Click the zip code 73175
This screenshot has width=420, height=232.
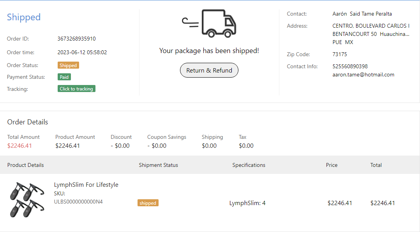click(340, 54)
